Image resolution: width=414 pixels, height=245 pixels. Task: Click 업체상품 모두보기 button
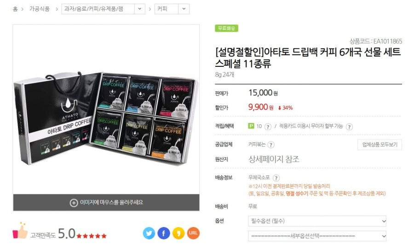coord(379,145)
